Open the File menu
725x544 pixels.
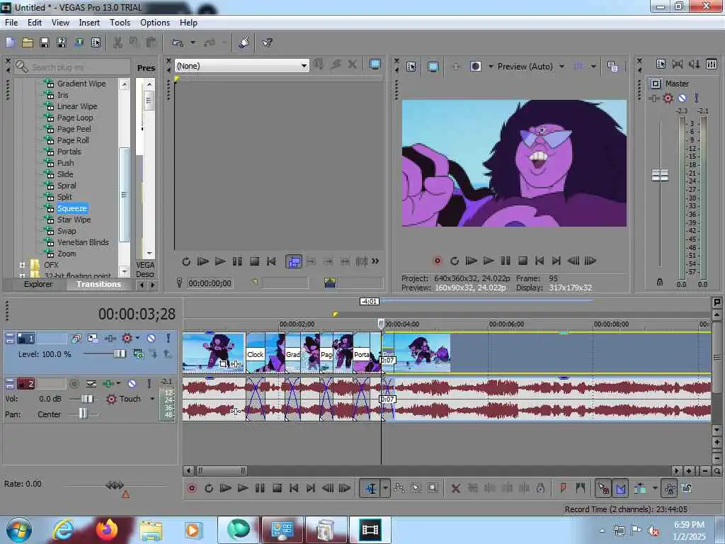[11, 23]
